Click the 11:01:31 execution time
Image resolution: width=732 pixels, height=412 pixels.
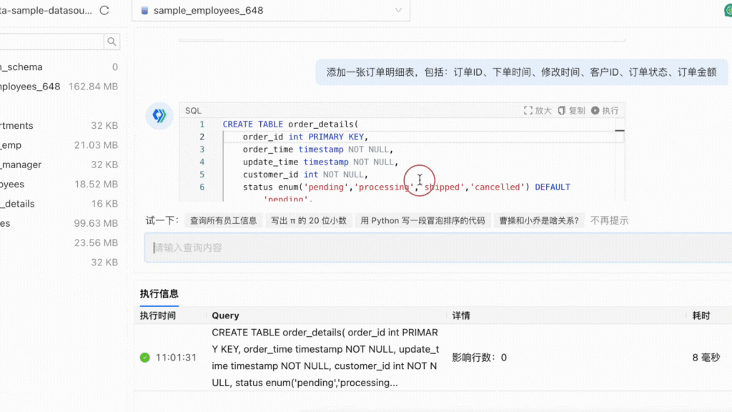176,358
